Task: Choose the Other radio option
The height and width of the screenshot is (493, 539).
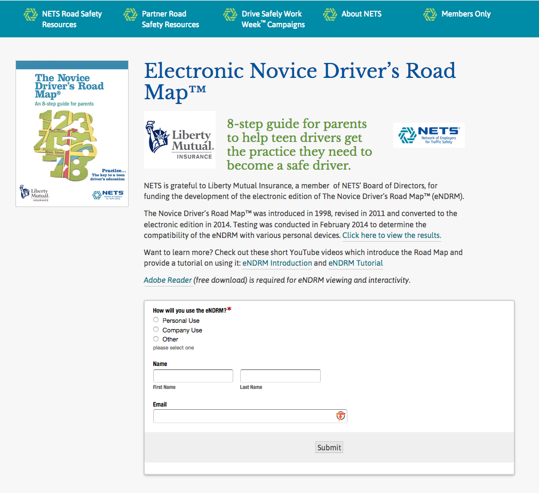Action: coord(156,339)
